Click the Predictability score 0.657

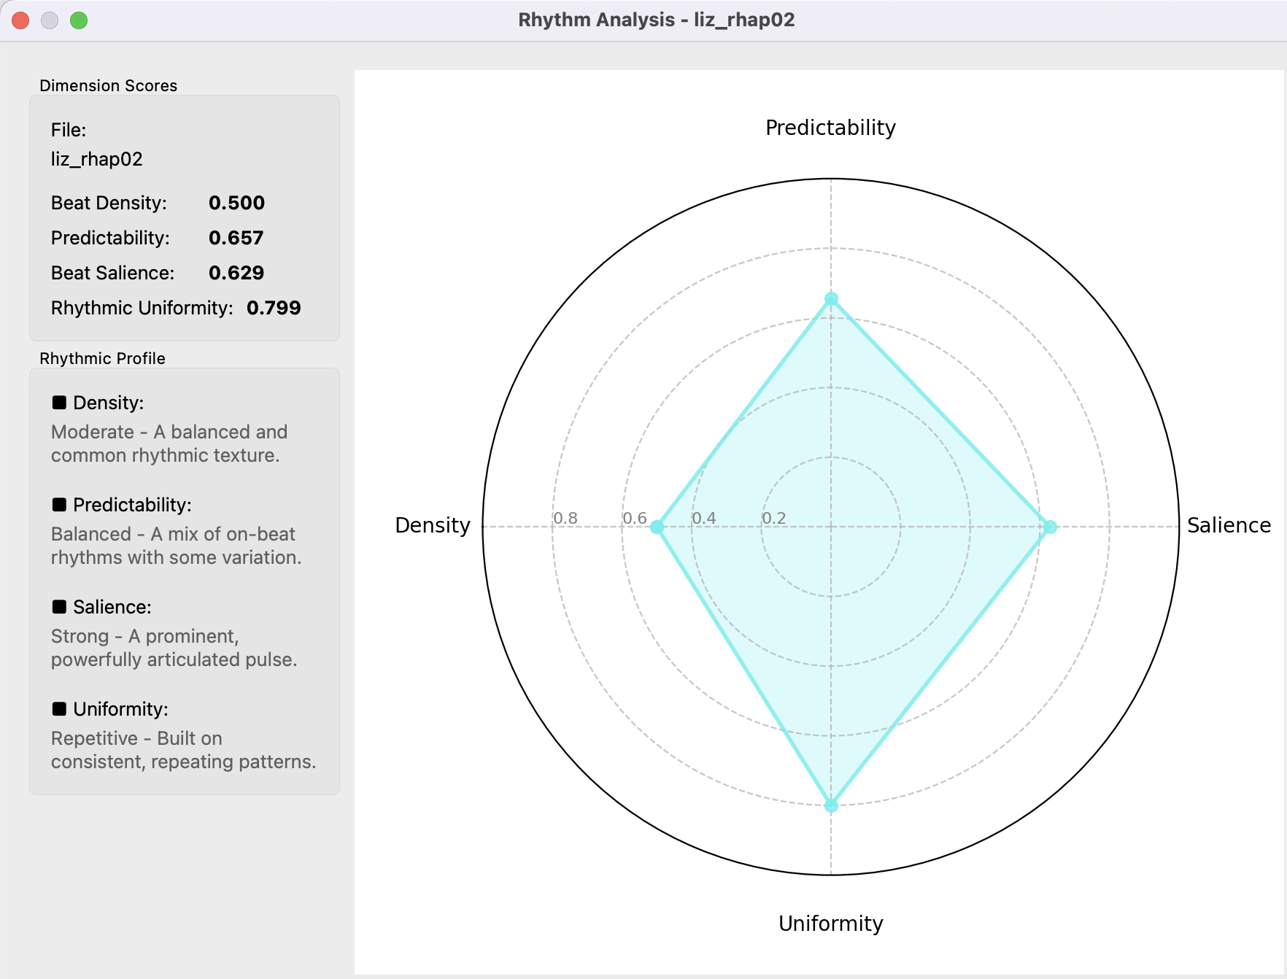(x=236, y=238)
